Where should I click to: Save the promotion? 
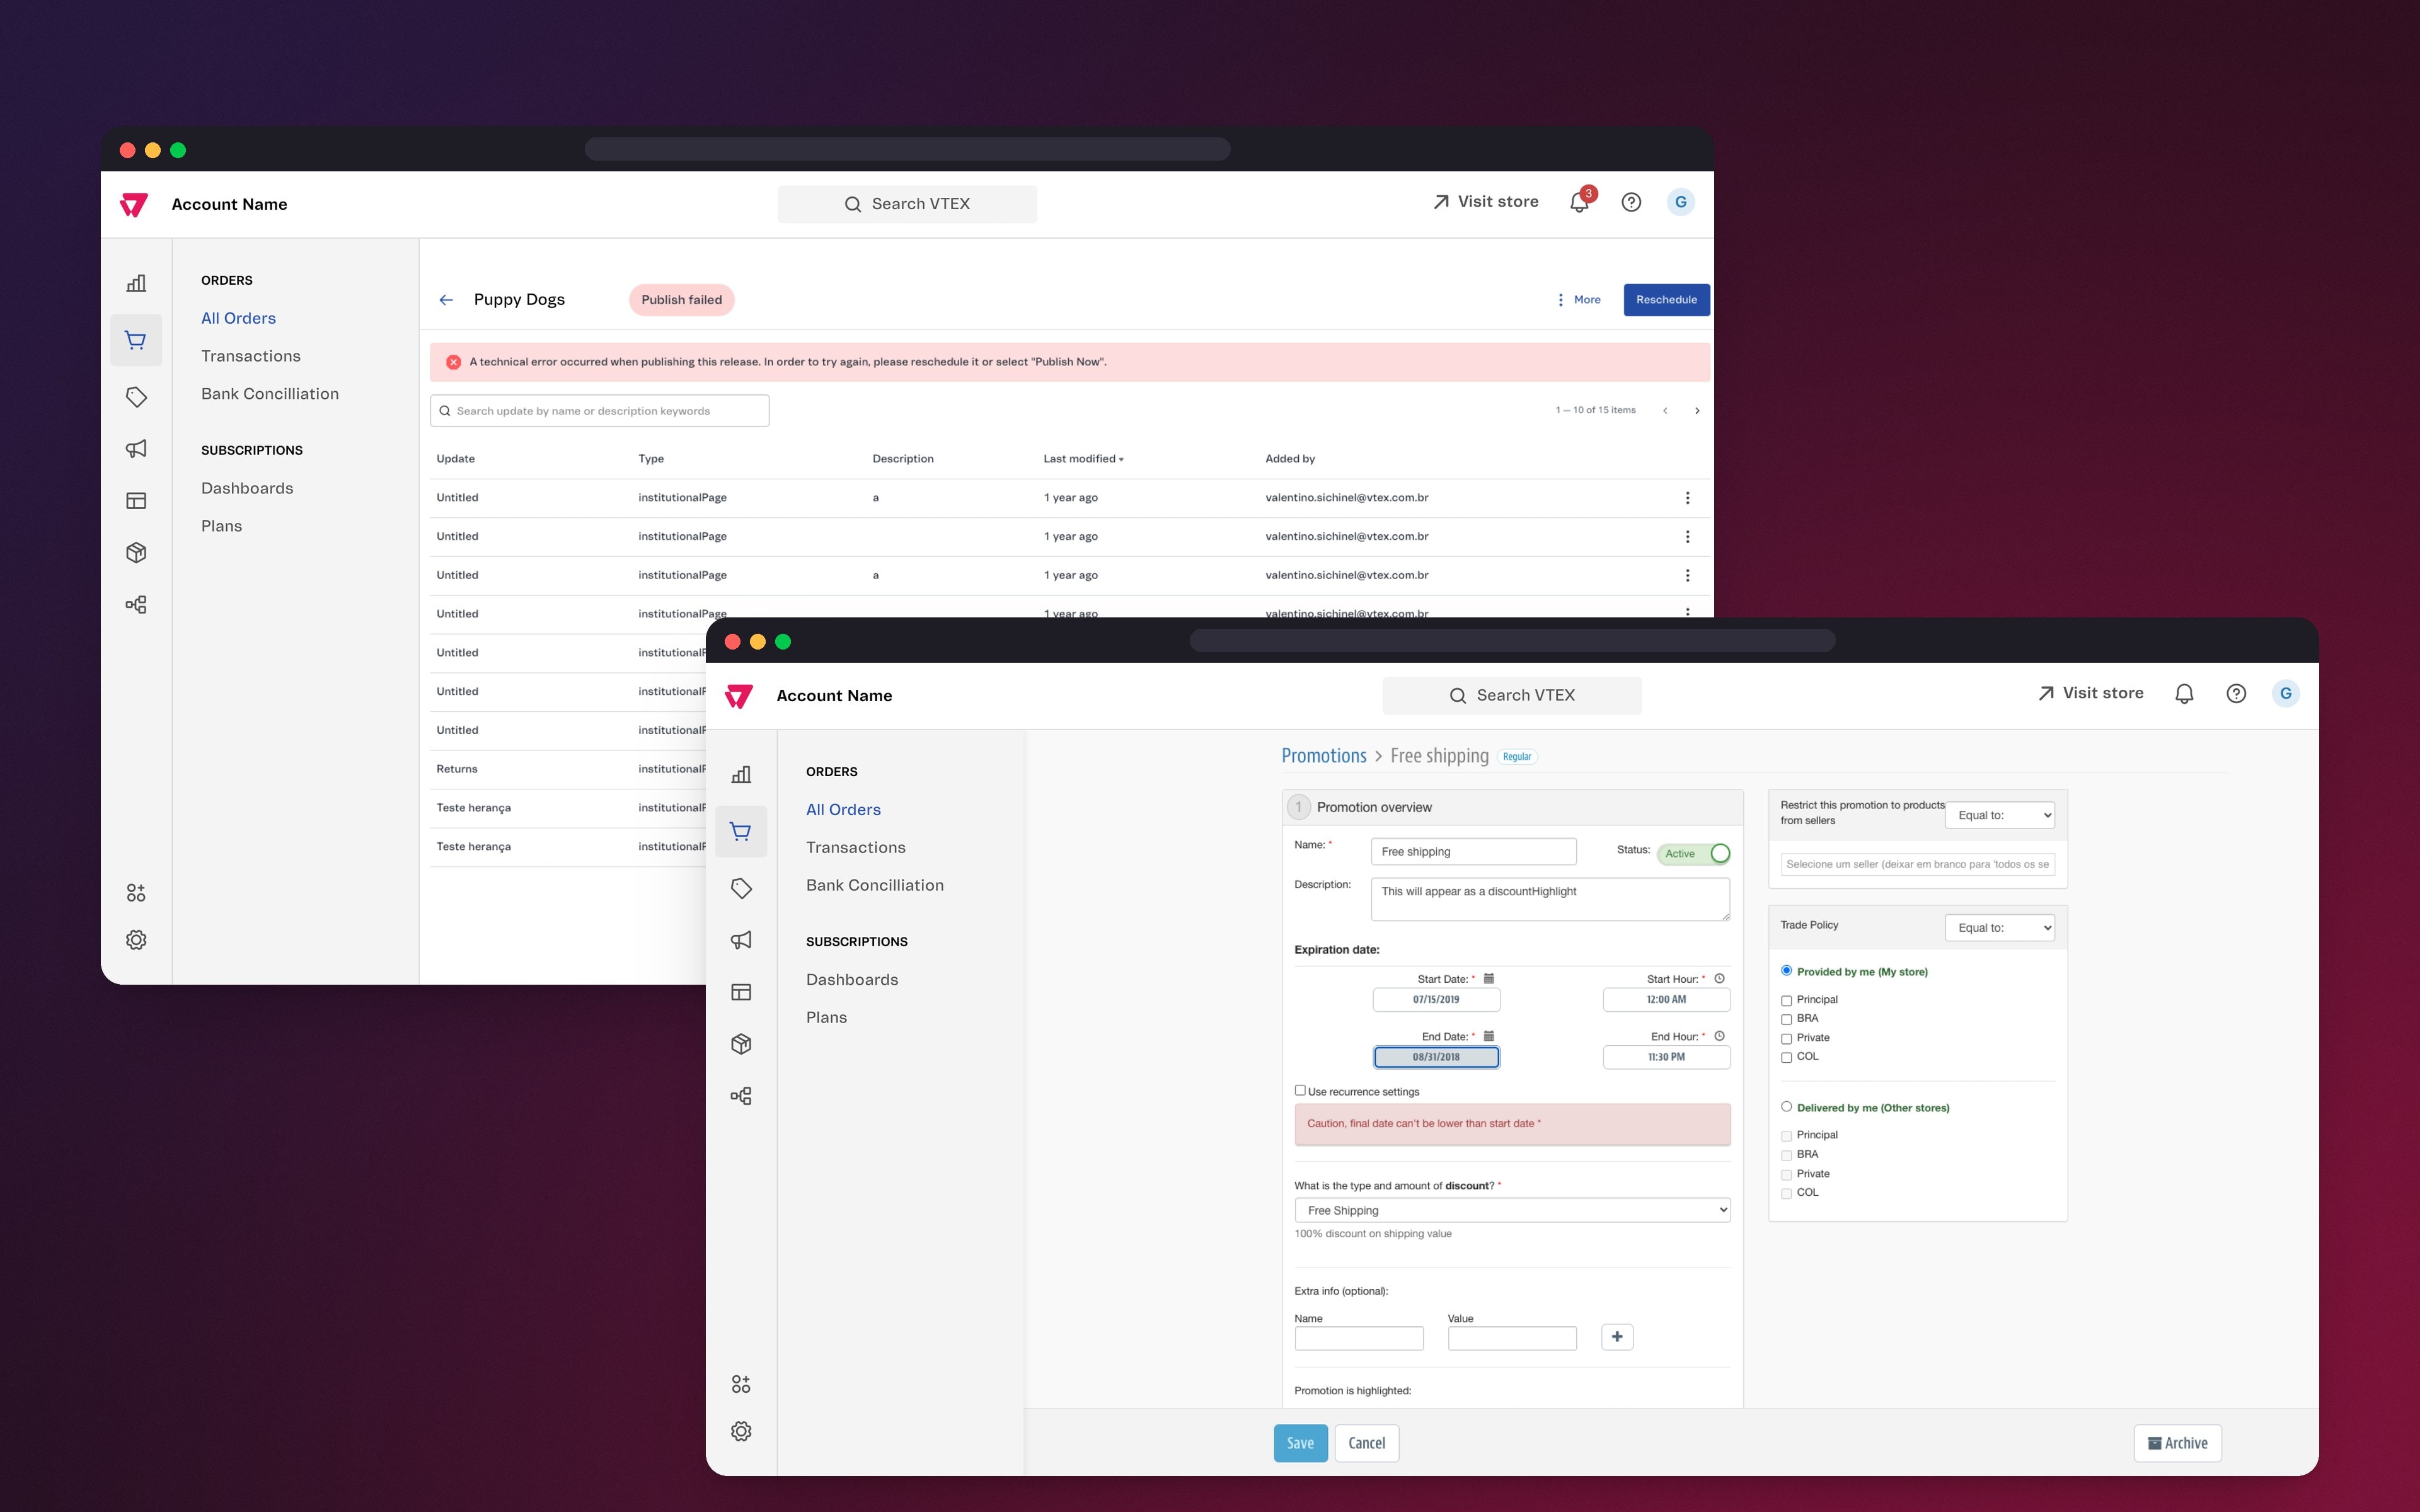tap(1300, 1443)
